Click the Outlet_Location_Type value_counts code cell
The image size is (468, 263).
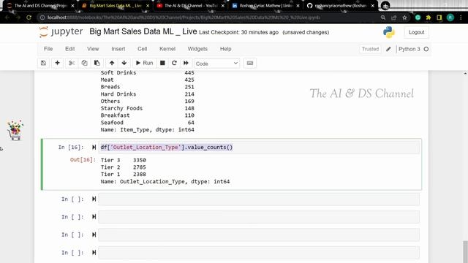pos(259,148)
